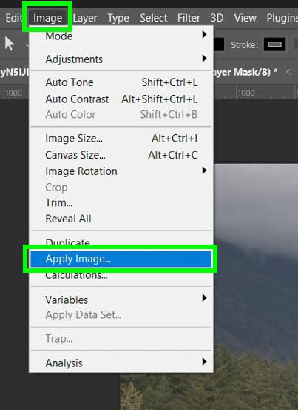Open the black Fill color swatch
The width and height of the screenshot is (298, 410).
click(x=219, y=44)
